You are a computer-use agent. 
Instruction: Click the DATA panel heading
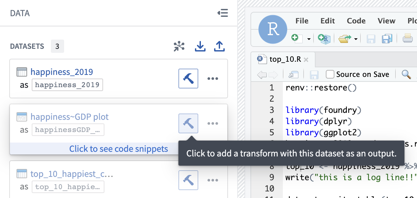coord(20,13)
